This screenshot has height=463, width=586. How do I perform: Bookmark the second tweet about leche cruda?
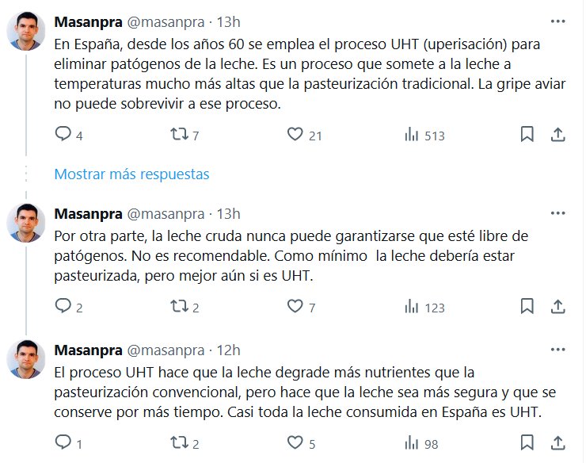[527, 307]
